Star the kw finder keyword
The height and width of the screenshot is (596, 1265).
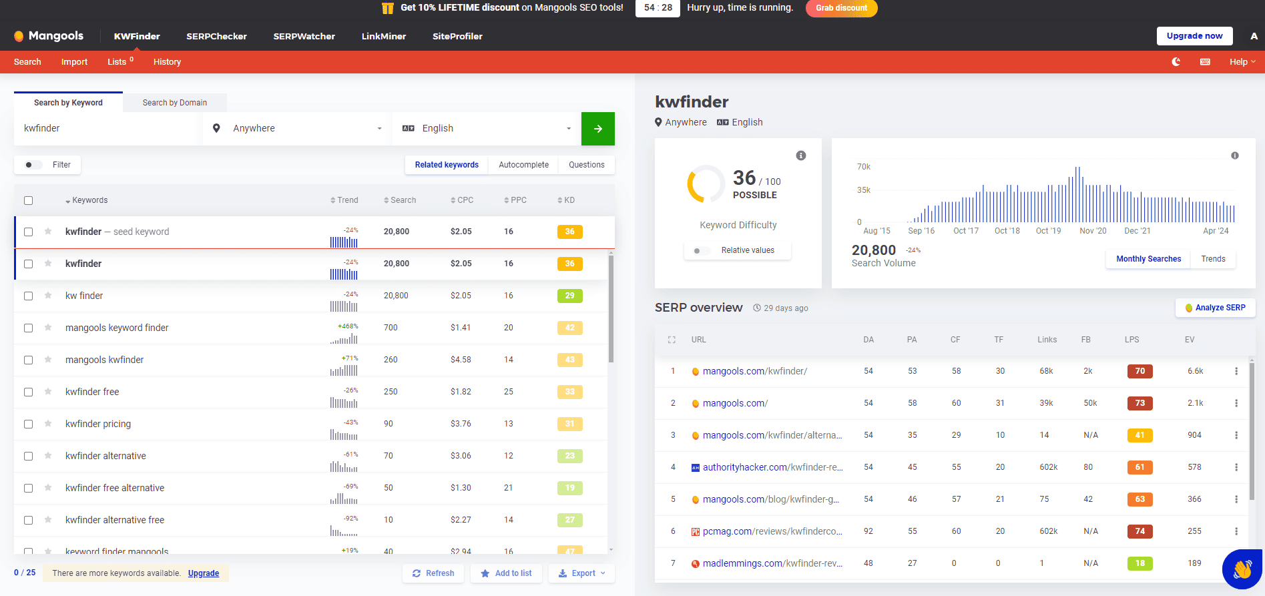point(48,296)
